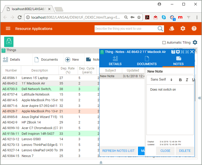
Task: Click the browser zoom magnifier icon in address bar
Action: pyautogui.click(x=126, y=17)
